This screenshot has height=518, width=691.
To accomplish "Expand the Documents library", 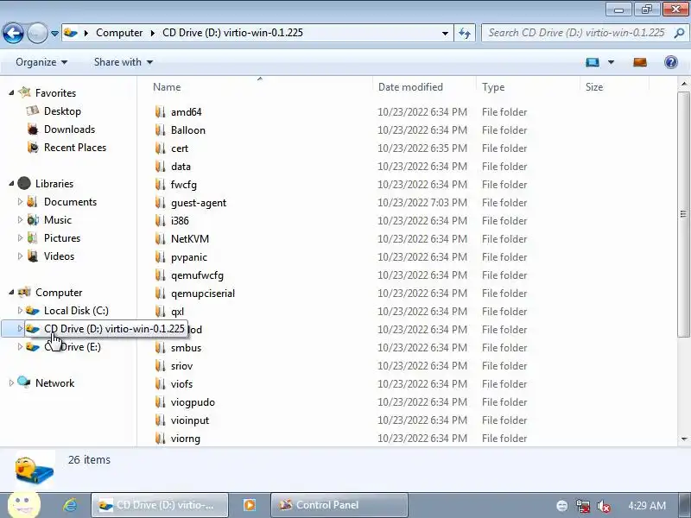I will coord(20,202).
